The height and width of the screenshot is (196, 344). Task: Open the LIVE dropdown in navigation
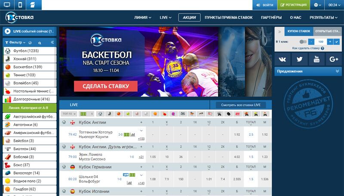166,17
